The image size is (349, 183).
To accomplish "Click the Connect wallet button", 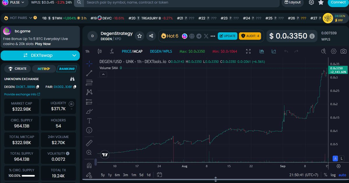I will pyautogui.click(x=338, y=2).
